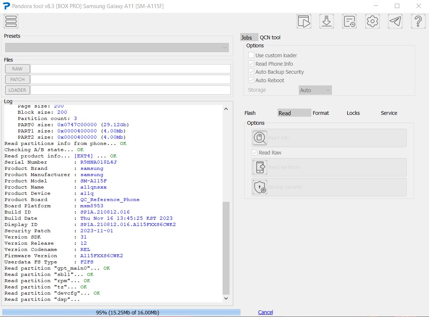Image resolution: width=429 pixels, height=317 pixels.
Task: Toggle Read Phone Info checkbox
Action: click(251, 63)
